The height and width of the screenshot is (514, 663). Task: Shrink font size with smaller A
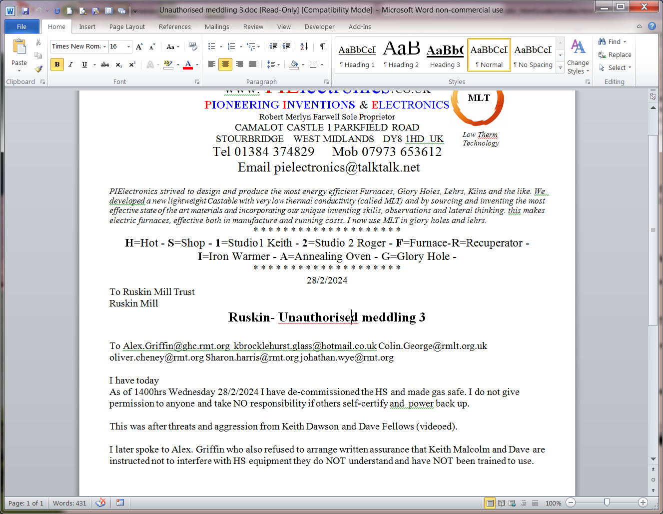[152, 46]
